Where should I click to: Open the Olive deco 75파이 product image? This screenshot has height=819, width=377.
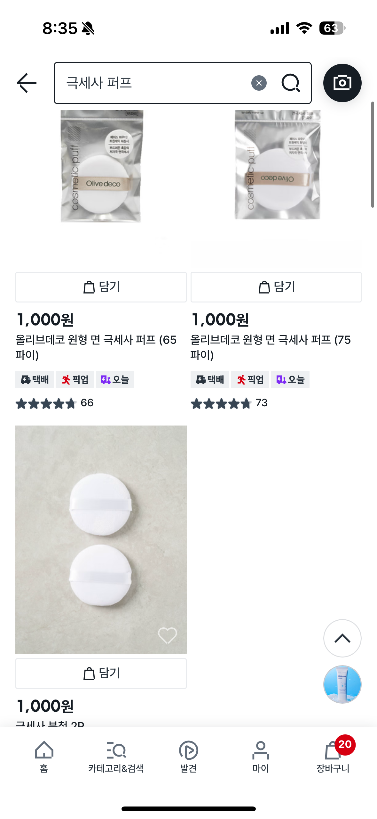click(277, 165)
